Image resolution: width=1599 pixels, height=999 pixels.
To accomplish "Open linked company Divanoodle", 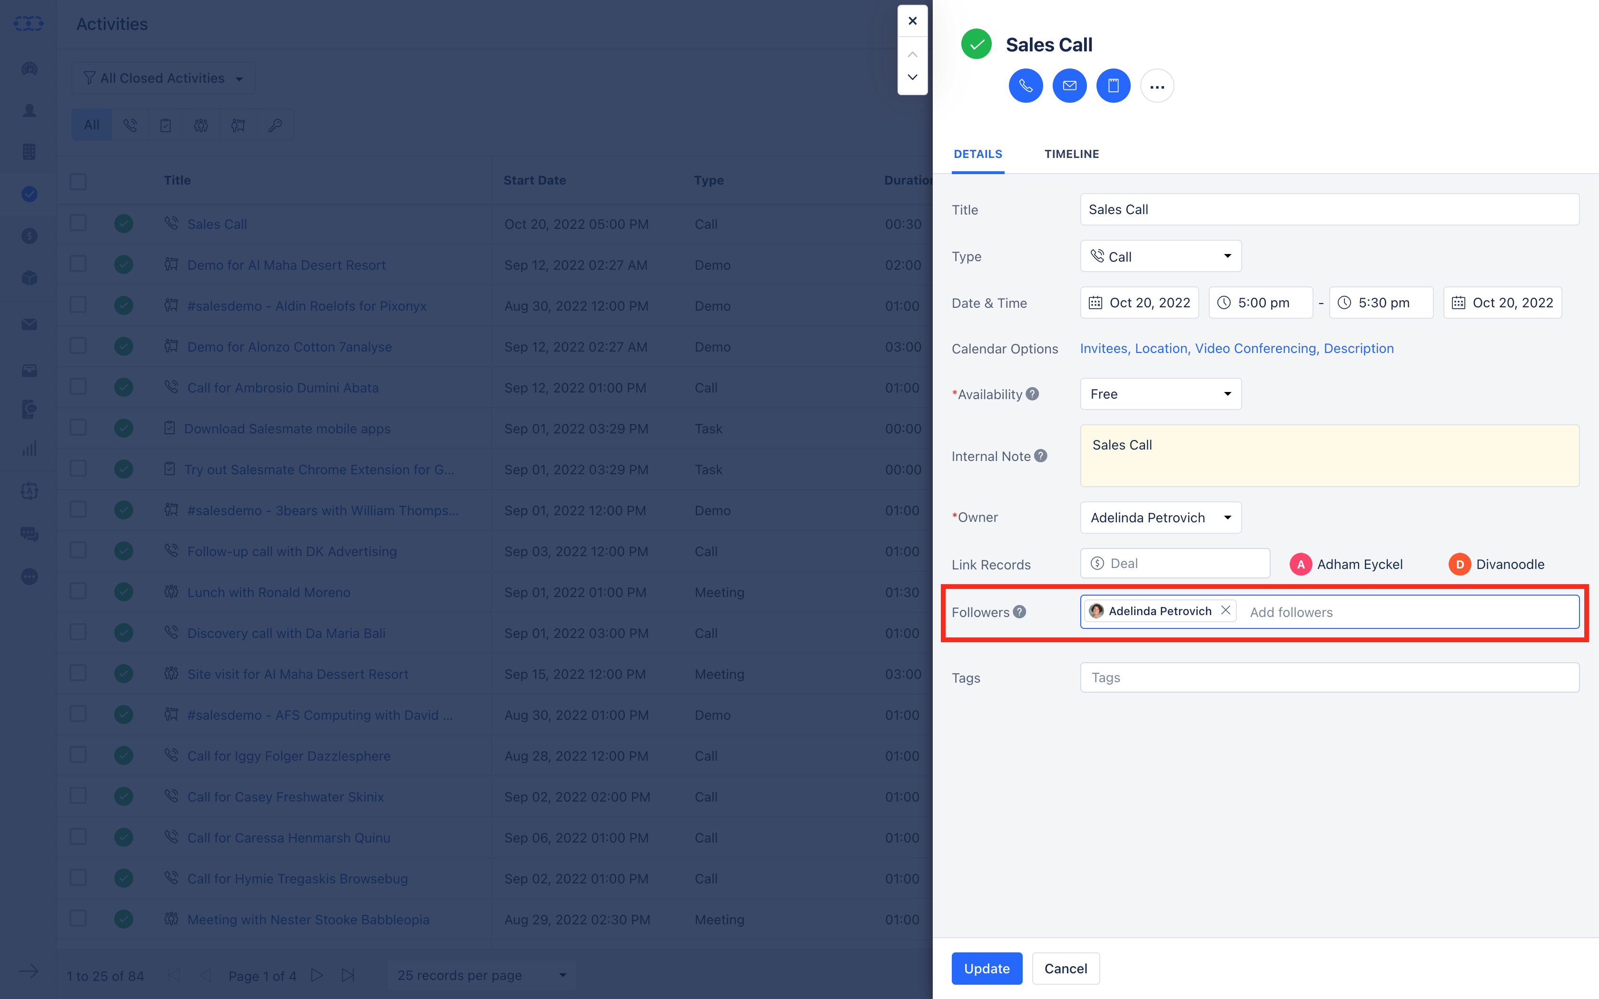I will [x=1497, y=564].
